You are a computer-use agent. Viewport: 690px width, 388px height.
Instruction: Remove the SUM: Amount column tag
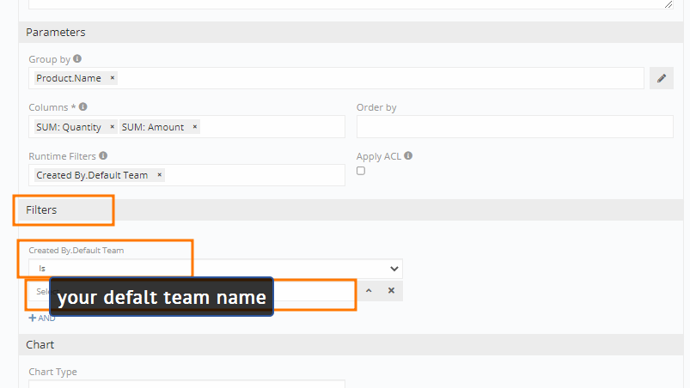click(195, 127)
